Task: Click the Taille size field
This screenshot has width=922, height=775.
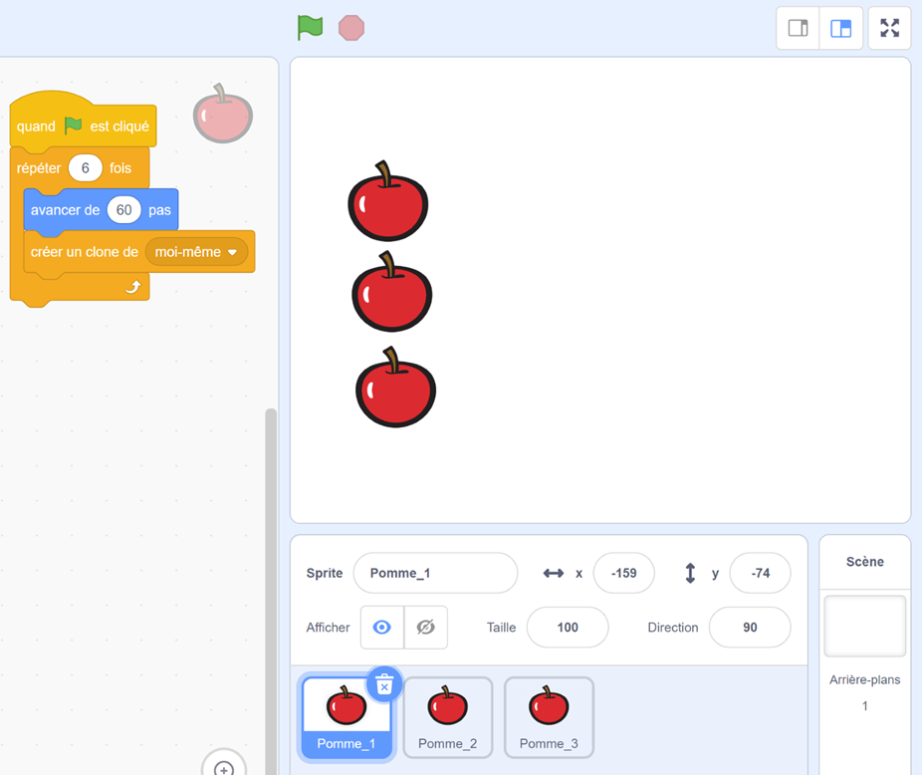Action: [x=567, y=628]
